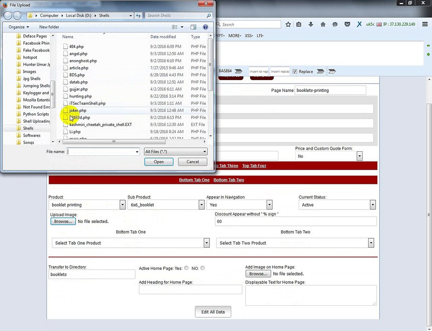The height and width of the screenshot is (331, 432).
Task: Click the help icon in File Upload dialog
Action: coord(205,27)
